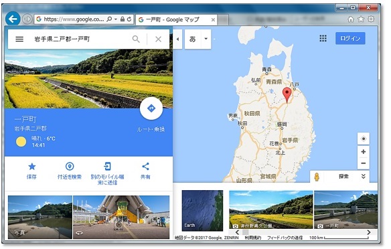
Task: Zoom in with the plus button
Action: [x=364, y=151]
